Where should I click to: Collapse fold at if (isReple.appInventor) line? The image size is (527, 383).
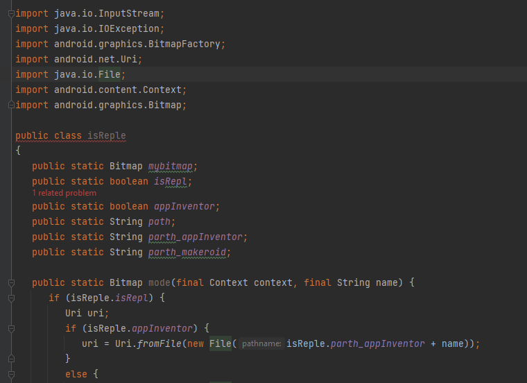[x=11, y=328]
